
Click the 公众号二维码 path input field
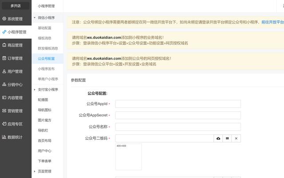coord(165,138)
